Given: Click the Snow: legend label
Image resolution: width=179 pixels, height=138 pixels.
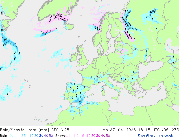Looking at the screenshot, I should point(60,136).
